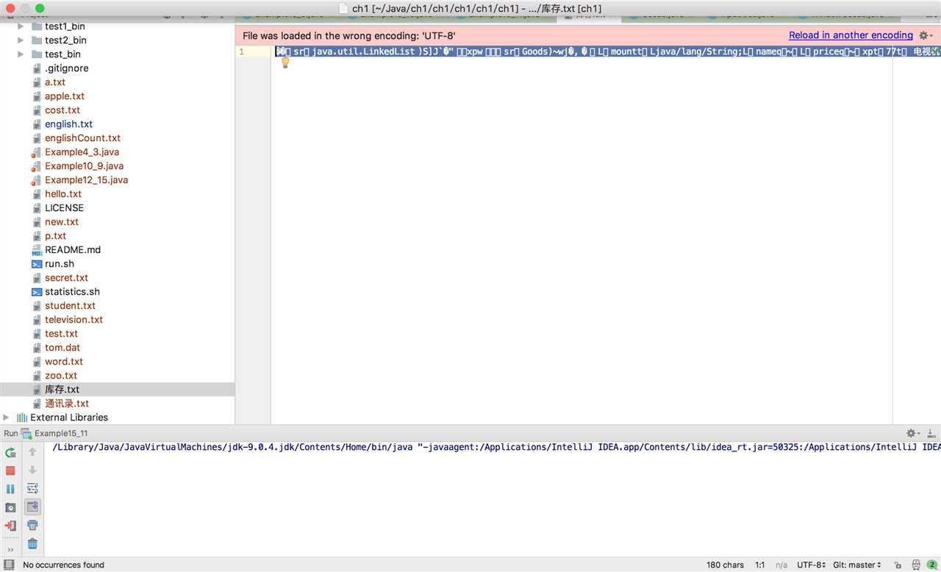Select 库存.txt in project tree

click(x=62, y=390)
